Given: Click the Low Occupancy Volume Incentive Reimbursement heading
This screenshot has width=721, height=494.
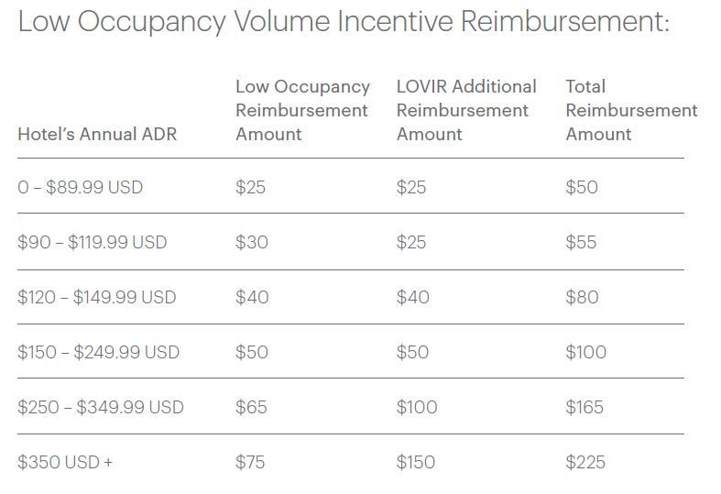Looking at the screenshot, I should pyautogui.click(x=344, y=22).
